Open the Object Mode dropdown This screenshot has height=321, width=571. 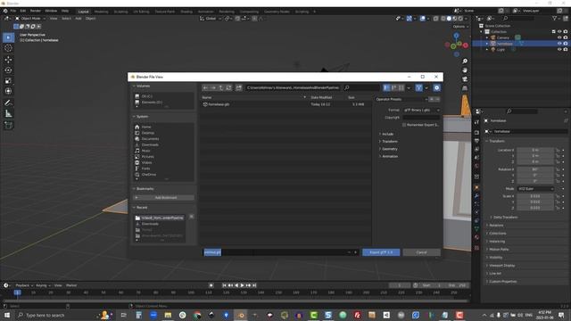pyautogui.click(x=30, y=18)
